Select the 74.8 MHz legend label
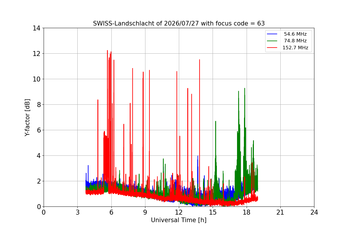Screen dimensions: 349x232 coord(295,41)
